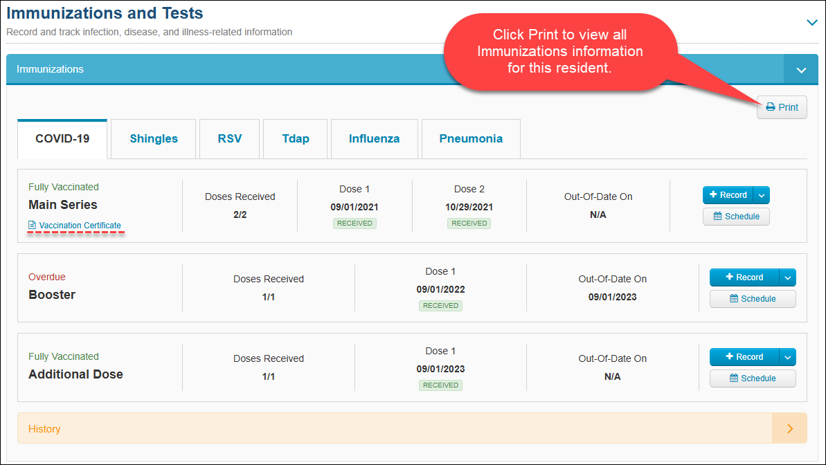The image size is (826, 465).
Task: Open the Vaccination Certificate link
Action: pos(74,226)
